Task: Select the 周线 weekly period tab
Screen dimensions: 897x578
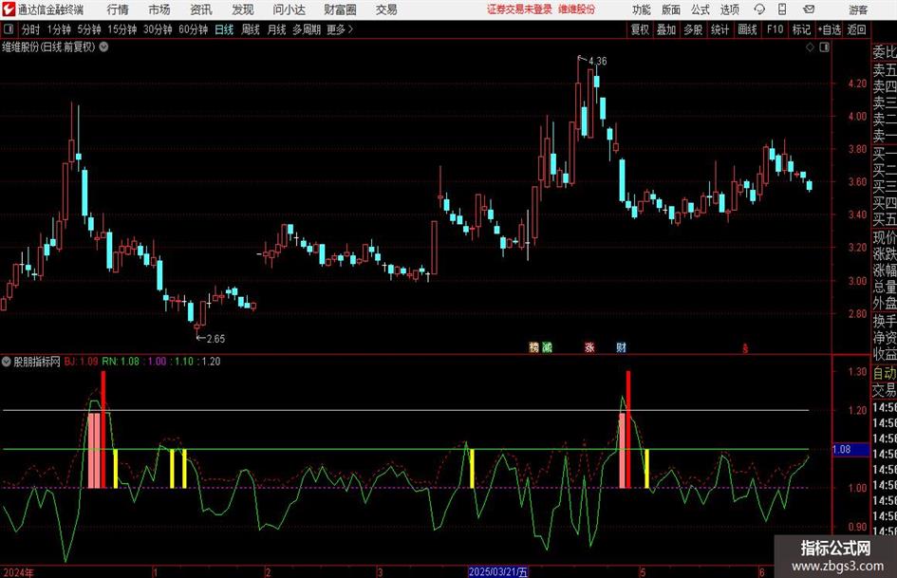Action: coord(251,29)
